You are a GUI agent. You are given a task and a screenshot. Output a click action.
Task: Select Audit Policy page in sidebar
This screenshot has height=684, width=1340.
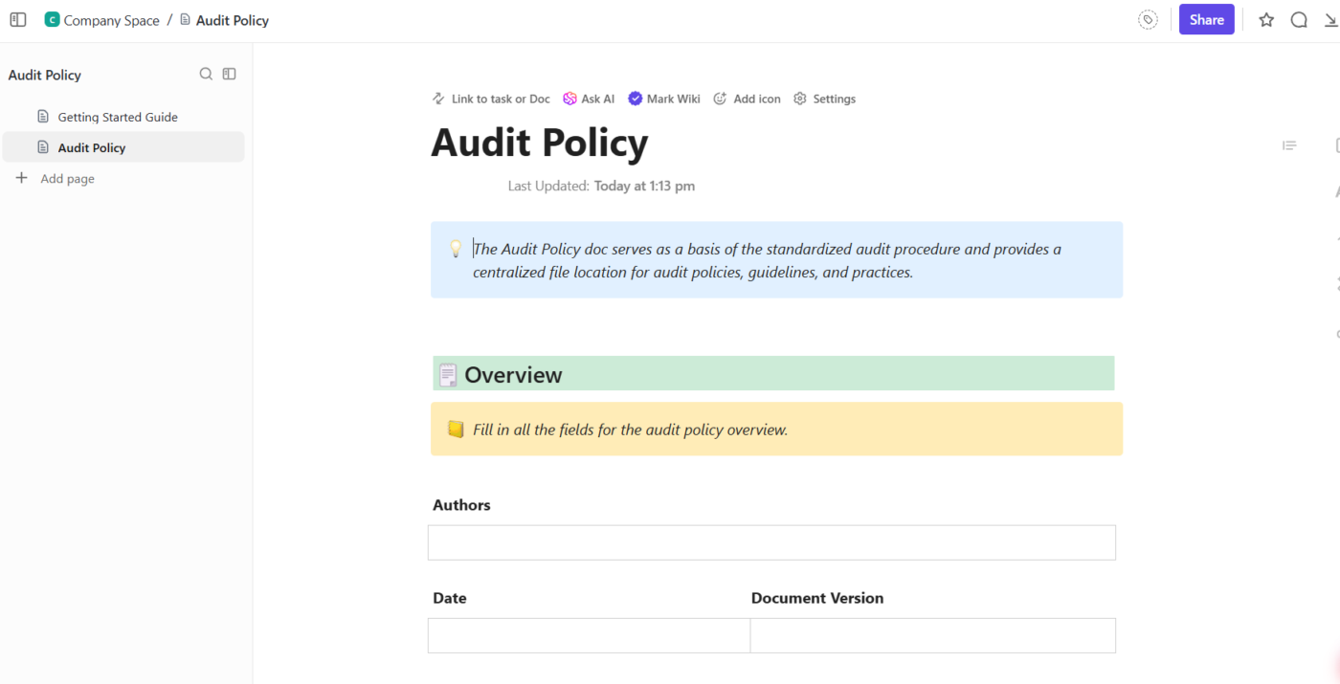pos(123,147)
